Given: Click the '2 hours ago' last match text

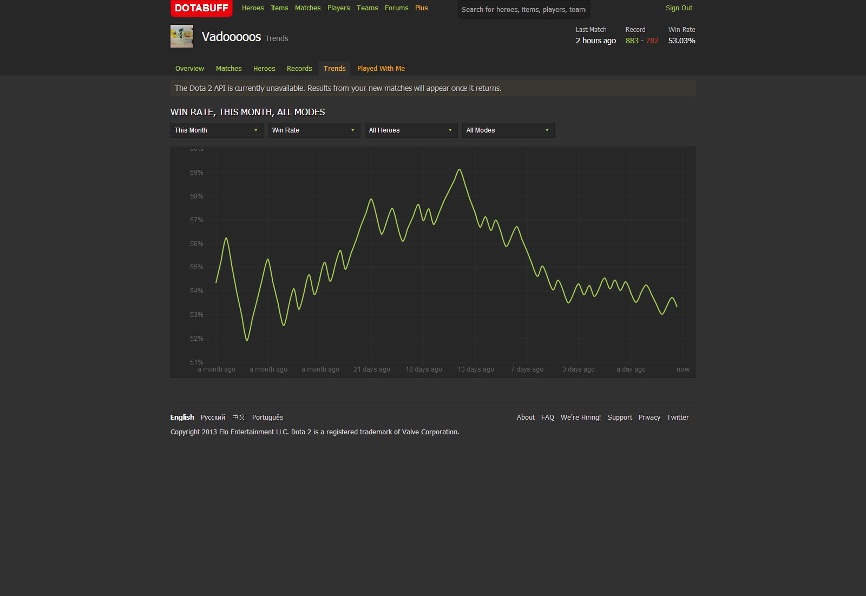Looking at the screenshot, I should click(596, 41).
